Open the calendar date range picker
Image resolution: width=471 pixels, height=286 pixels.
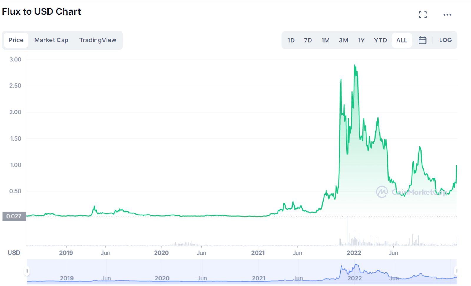coord(422,40)
